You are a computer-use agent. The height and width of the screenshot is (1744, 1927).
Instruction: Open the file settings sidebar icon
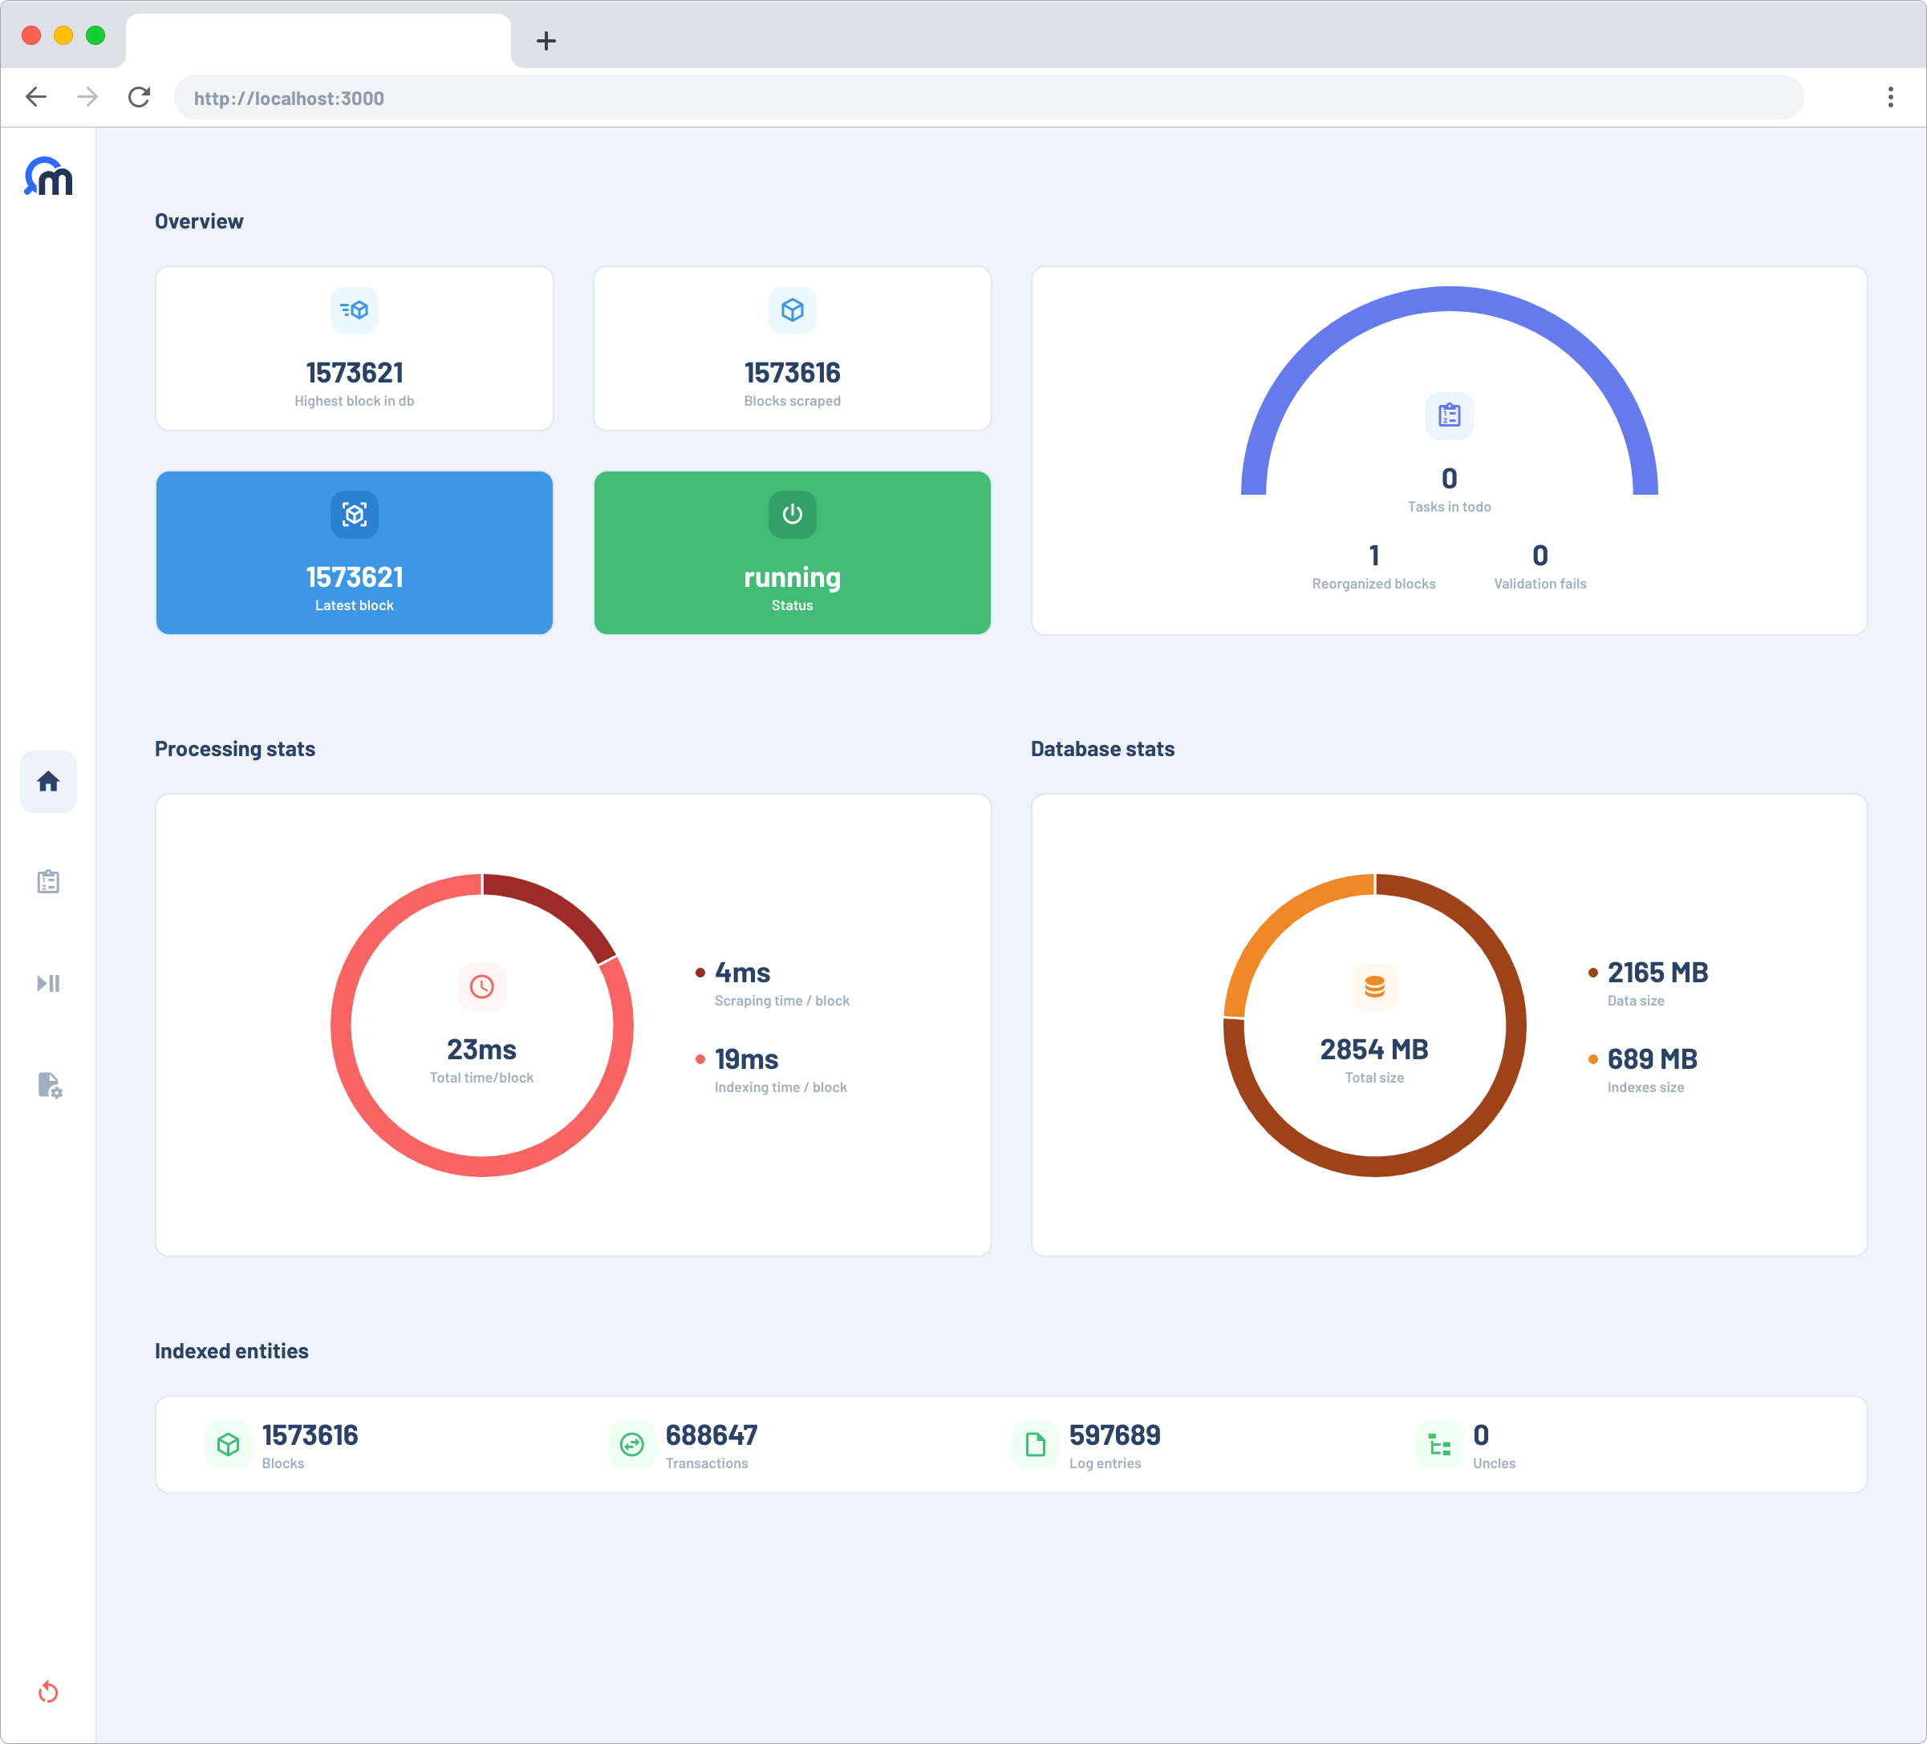pos(49,1085)
